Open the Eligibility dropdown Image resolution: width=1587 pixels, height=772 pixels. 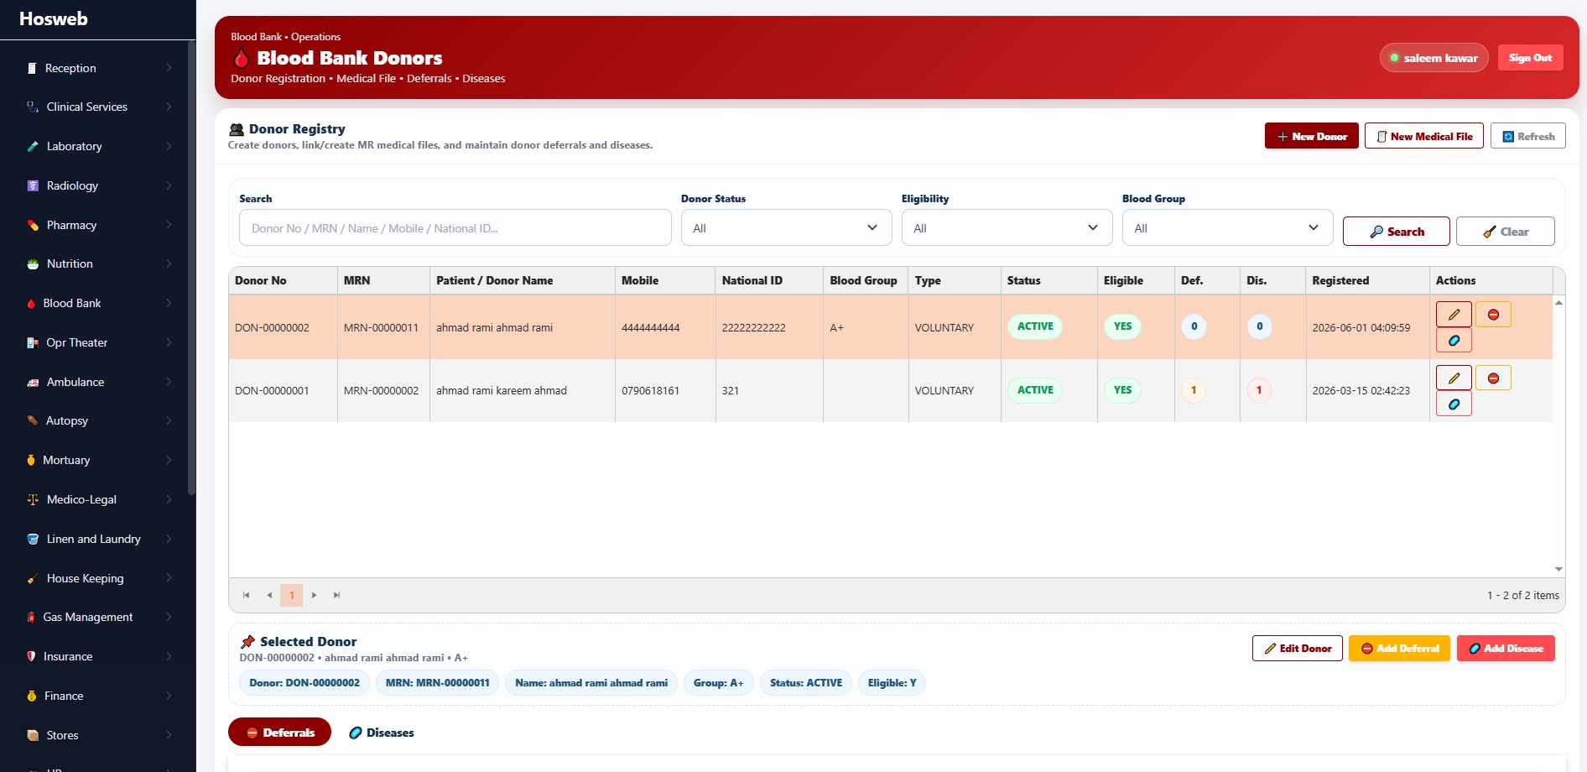[1007, 228]
